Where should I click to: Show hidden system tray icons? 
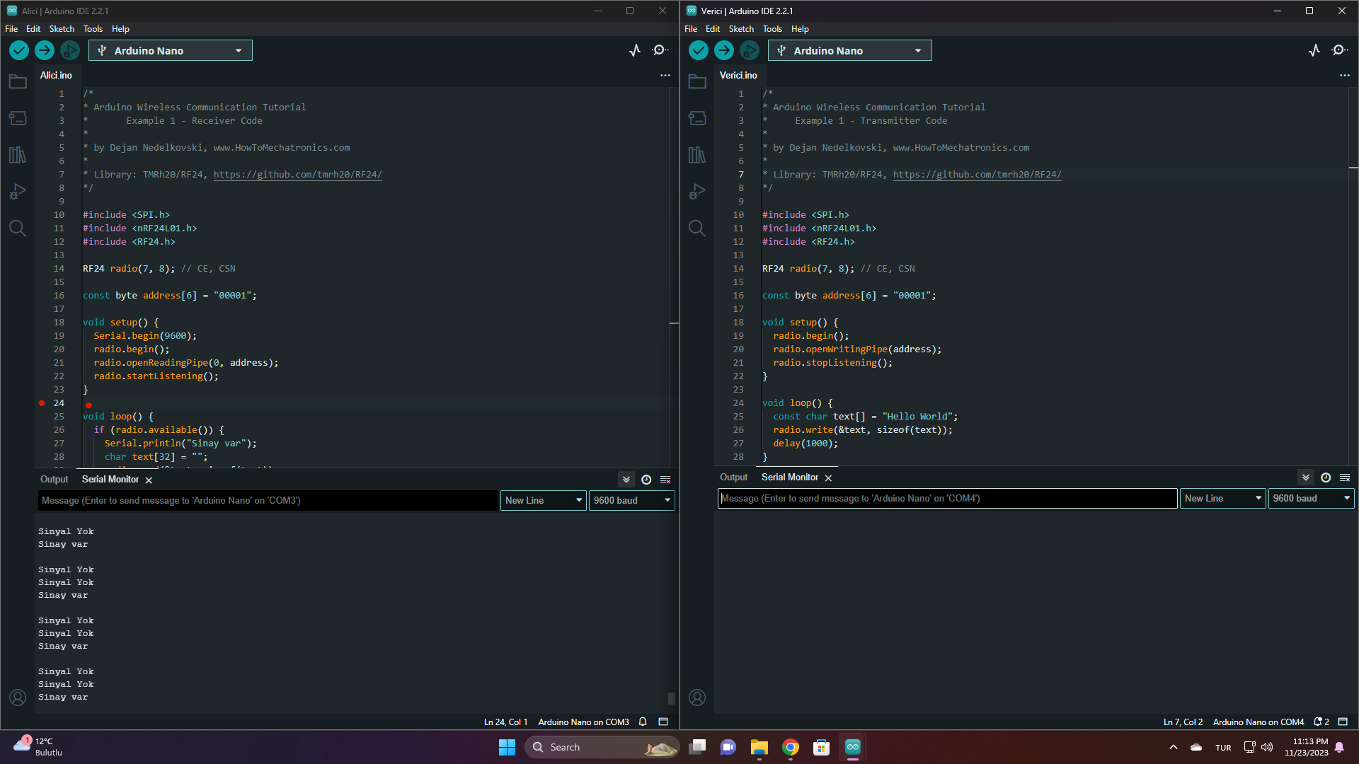[x=1174, y=747]
